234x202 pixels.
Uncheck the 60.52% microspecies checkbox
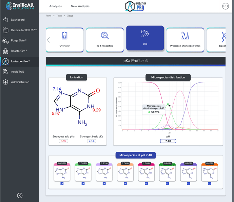62,184
